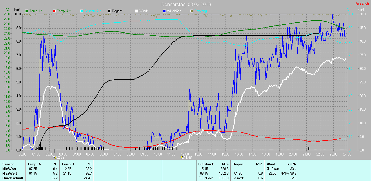Click the marker icon at 11:48

[182, 158]
